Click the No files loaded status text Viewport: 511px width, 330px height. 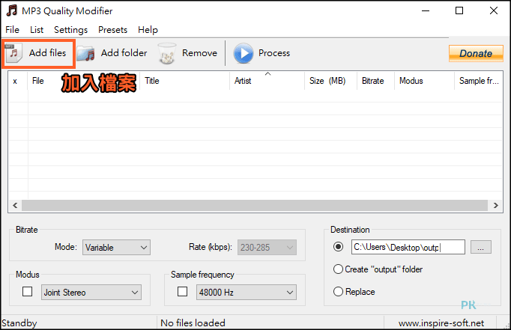pos(193,323)
